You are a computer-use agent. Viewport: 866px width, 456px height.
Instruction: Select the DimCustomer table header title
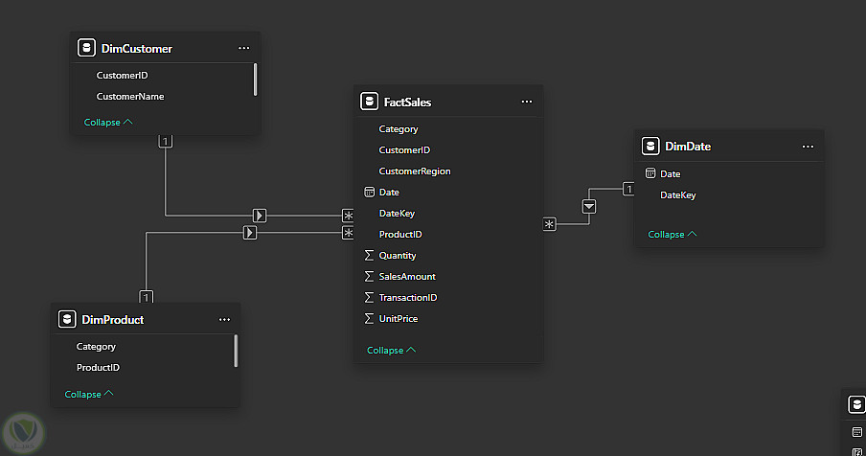pos(137,49)
